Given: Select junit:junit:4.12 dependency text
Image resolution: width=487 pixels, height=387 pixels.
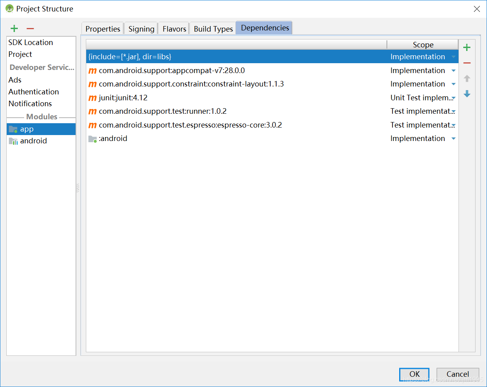Looking at the screenshot, I should [123, 98].
